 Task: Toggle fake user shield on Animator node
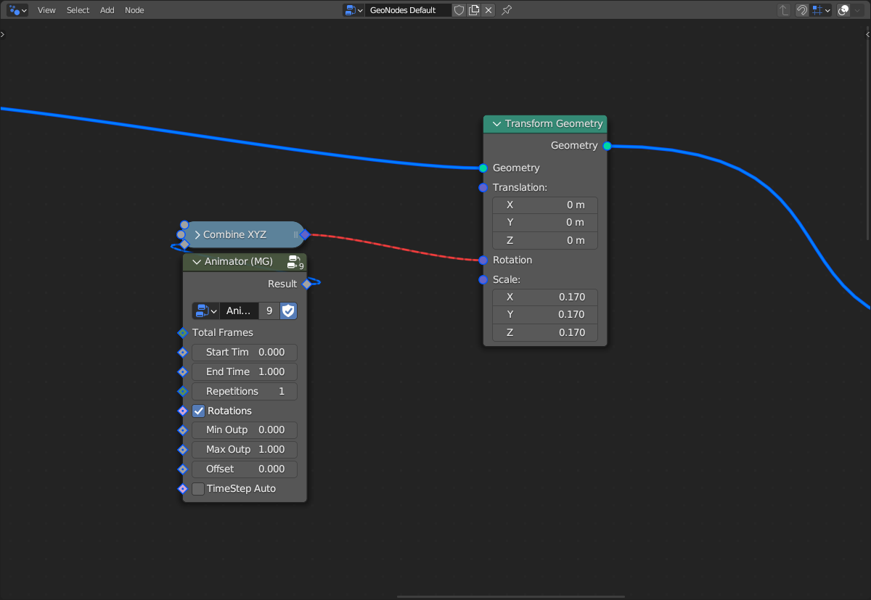289,311
